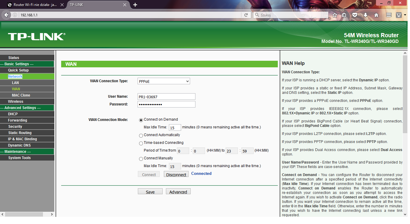
Task: Click the end-minute field showing 59
Action: pyautogui.click(x=247, y=151)
